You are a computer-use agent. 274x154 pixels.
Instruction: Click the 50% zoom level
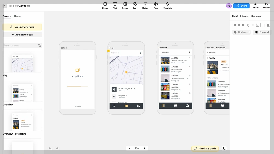coord(137,149)
